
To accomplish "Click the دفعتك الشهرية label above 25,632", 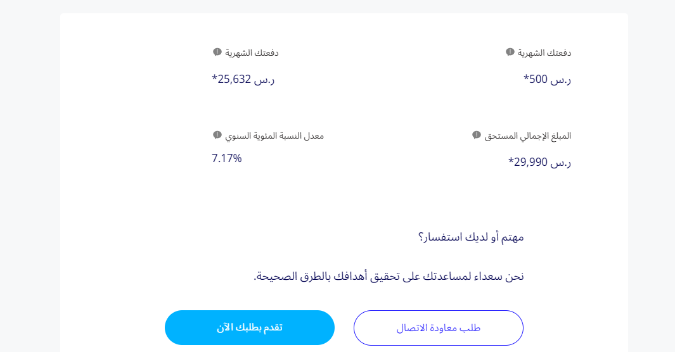I will coord(252,53).
